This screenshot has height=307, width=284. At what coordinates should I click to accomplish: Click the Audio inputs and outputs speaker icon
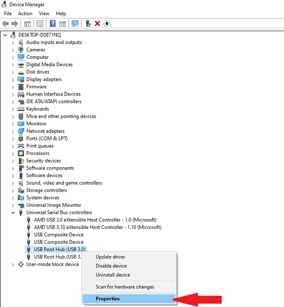point(21,42)
